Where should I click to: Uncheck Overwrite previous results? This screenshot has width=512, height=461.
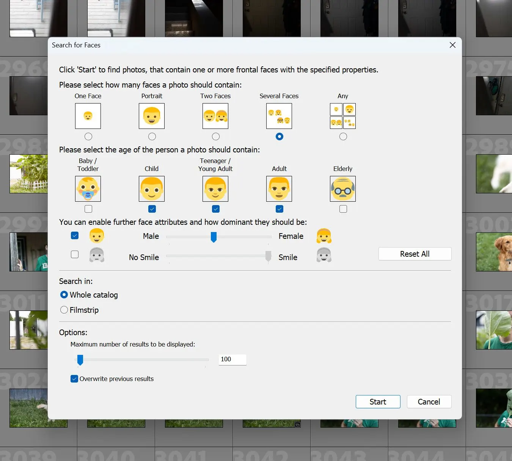(x=74, y=378)
